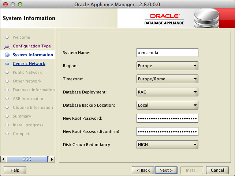Click the System Name label
The height and width of the screenshot is (176, 235).
(x=77, y=53)
